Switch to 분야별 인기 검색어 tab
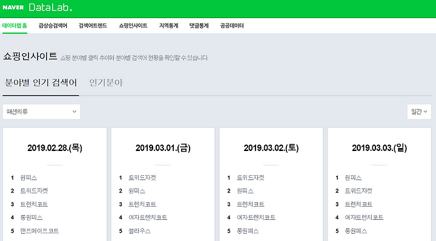 41,83
